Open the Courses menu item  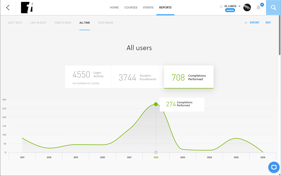[x=131, y=8]
